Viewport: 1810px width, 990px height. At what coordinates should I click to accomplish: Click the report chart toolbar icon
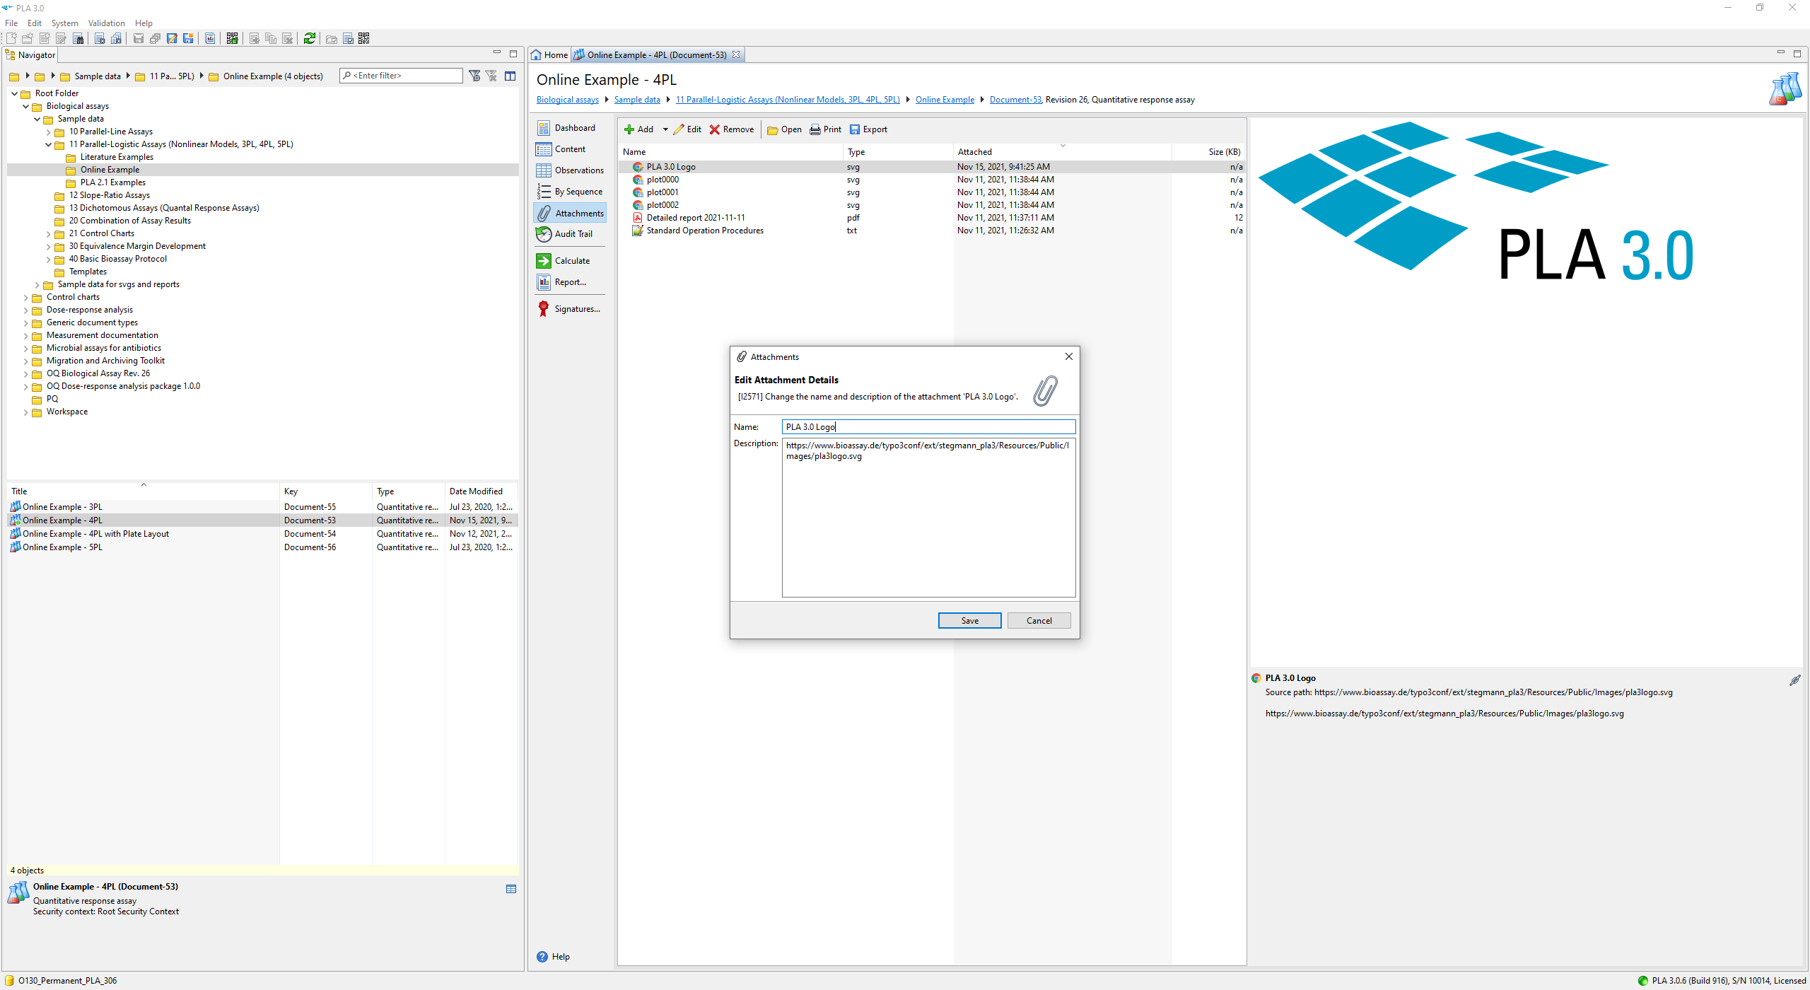210,38
